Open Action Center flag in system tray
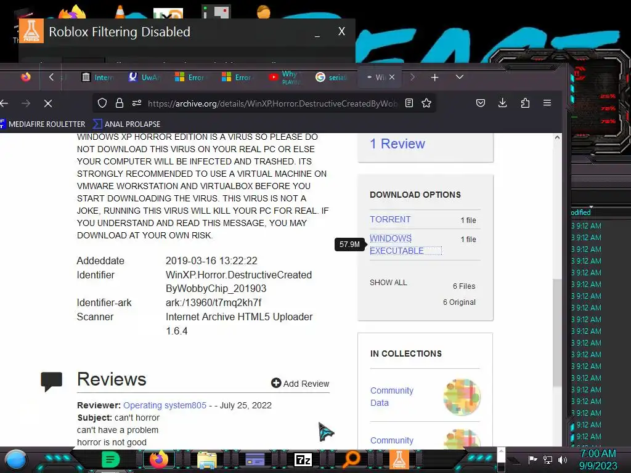Viewport: 631px width, 473px height. 532,459
